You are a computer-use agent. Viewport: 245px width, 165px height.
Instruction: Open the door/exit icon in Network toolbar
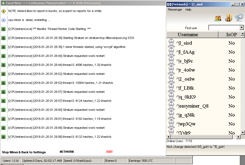click(228, 17)
